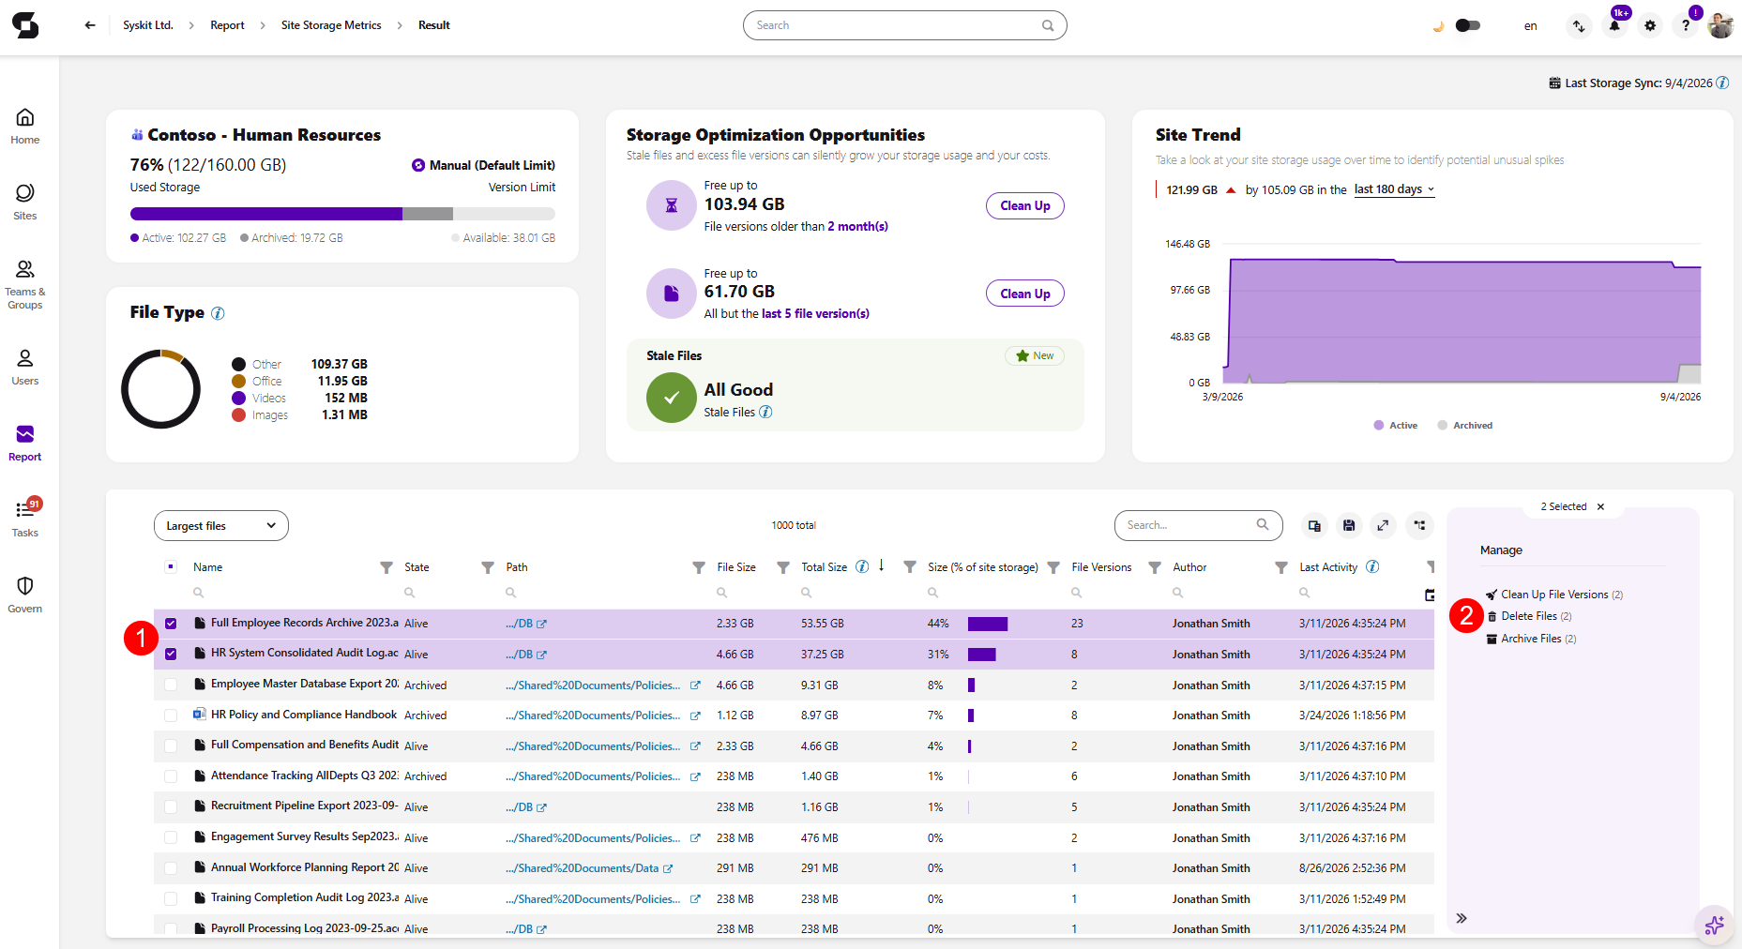
Task: Go to Site Storage Metrics breadcrumb
Action: (331, 25)
